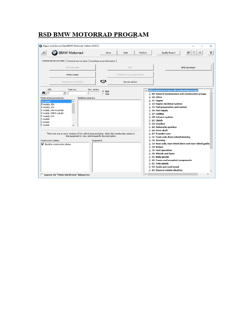Open help with the question mark icon

pos(211,53)
